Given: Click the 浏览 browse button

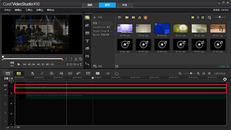Looking at the screenshot, I should 97,66.
